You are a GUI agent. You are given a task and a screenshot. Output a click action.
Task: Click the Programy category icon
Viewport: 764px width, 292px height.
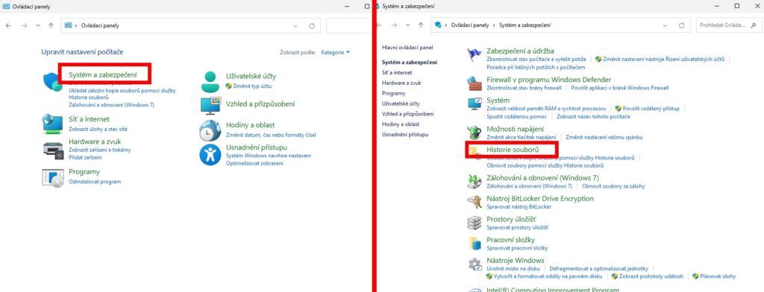point(53,178)
